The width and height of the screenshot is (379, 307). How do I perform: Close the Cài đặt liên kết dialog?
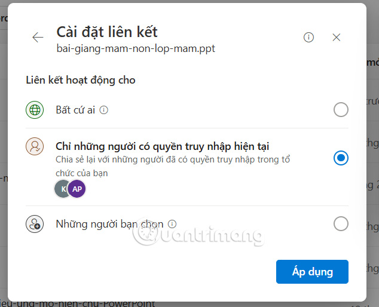(337, 38)
